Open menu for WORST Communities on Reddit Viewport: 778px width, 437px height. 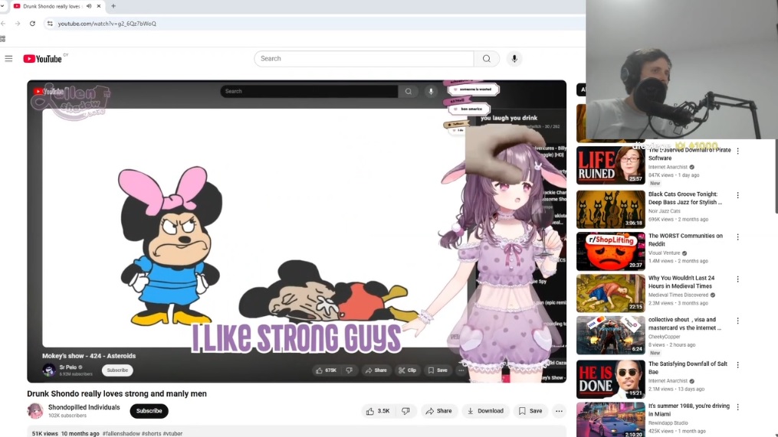[x=738, y=236]
